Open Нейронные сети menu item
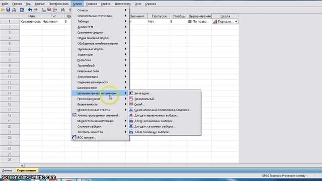This screenshot has height=181, width=322. tap(100, 71)
